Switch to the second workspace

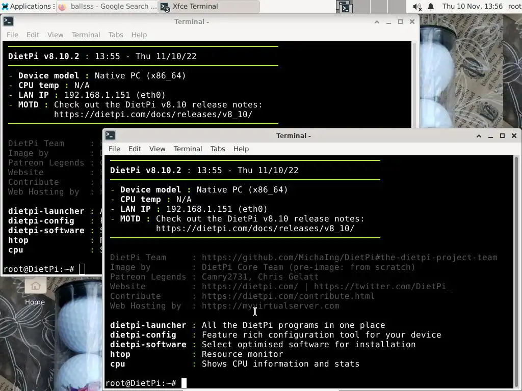pyautogui.click(x=362, y=7)
